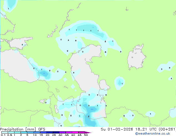
Task: Click the "25" legend scale label
Action: (x=54, y=135)
